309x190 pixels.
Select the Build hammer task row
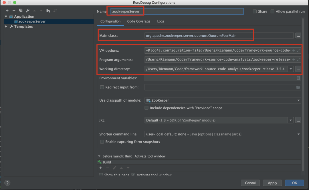click(199, 162)
